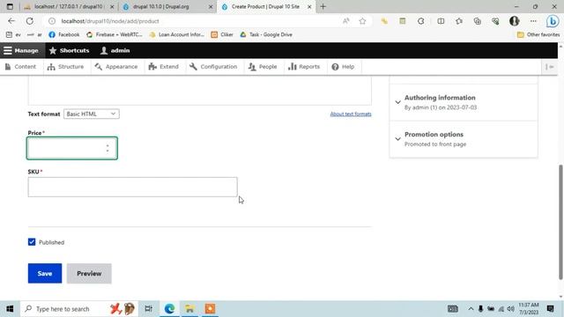Go to Content admin section
The width and height of the screenshot is (564, 317).
(x=21, y=67)
